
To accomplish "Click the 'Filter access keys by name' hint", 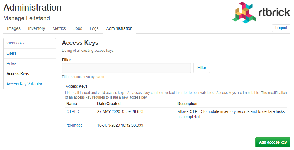I will point(83,77).
